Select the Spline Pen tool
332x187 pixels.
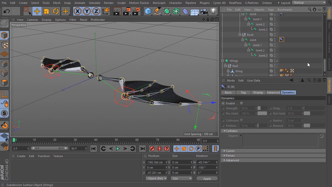tap(157, 11)
